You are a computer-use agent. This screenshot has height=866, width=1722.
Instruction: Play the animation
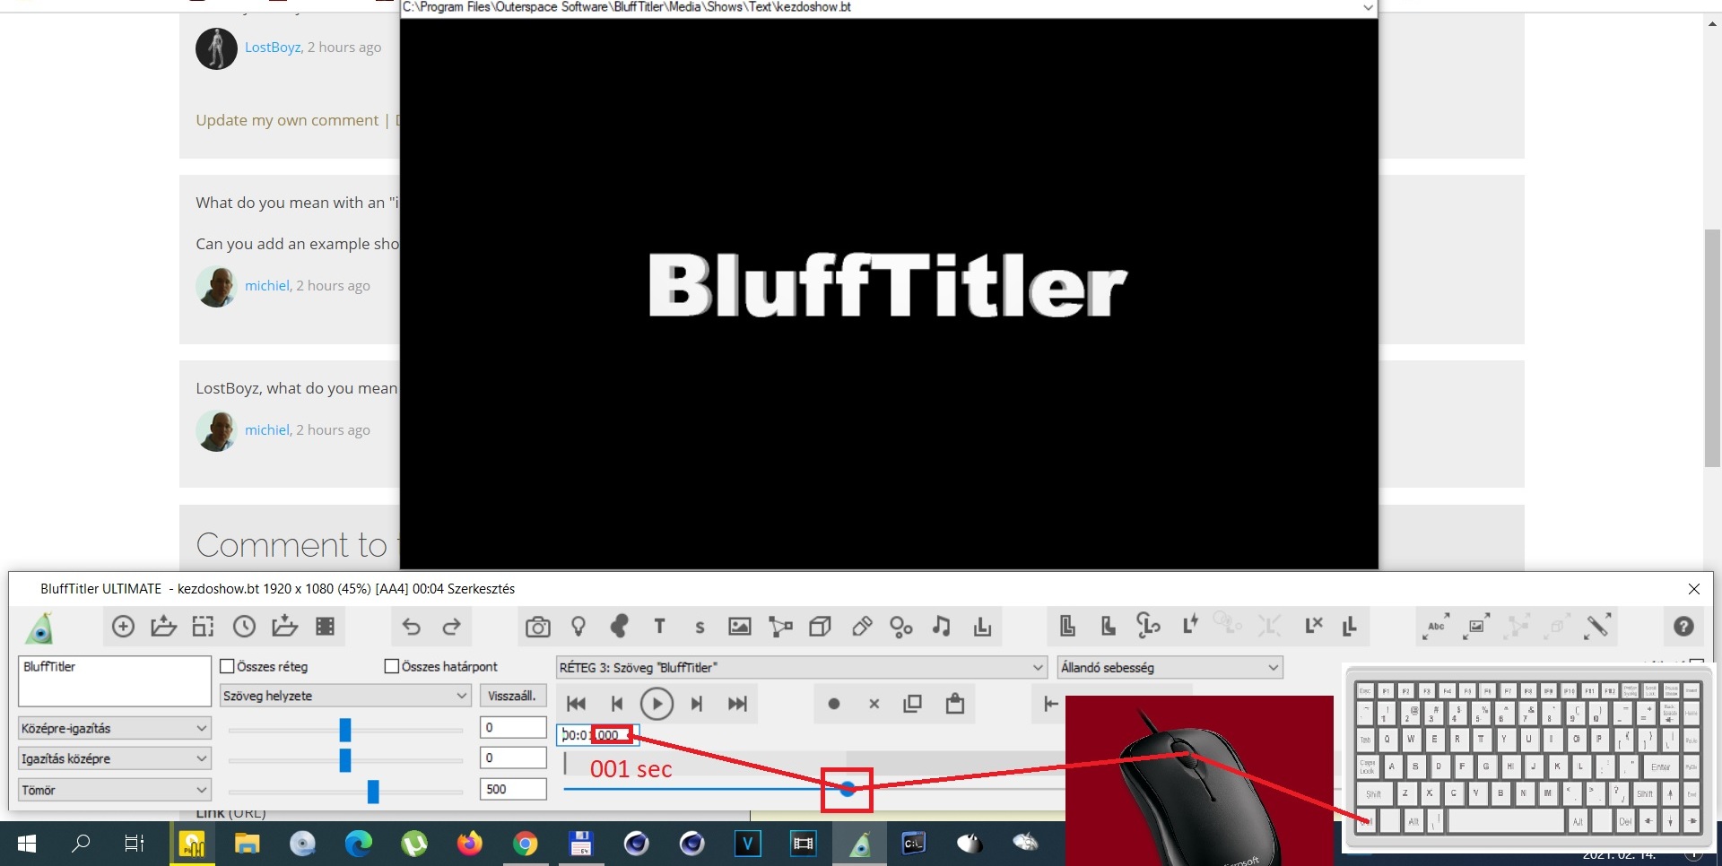click(x=657, y=704)
